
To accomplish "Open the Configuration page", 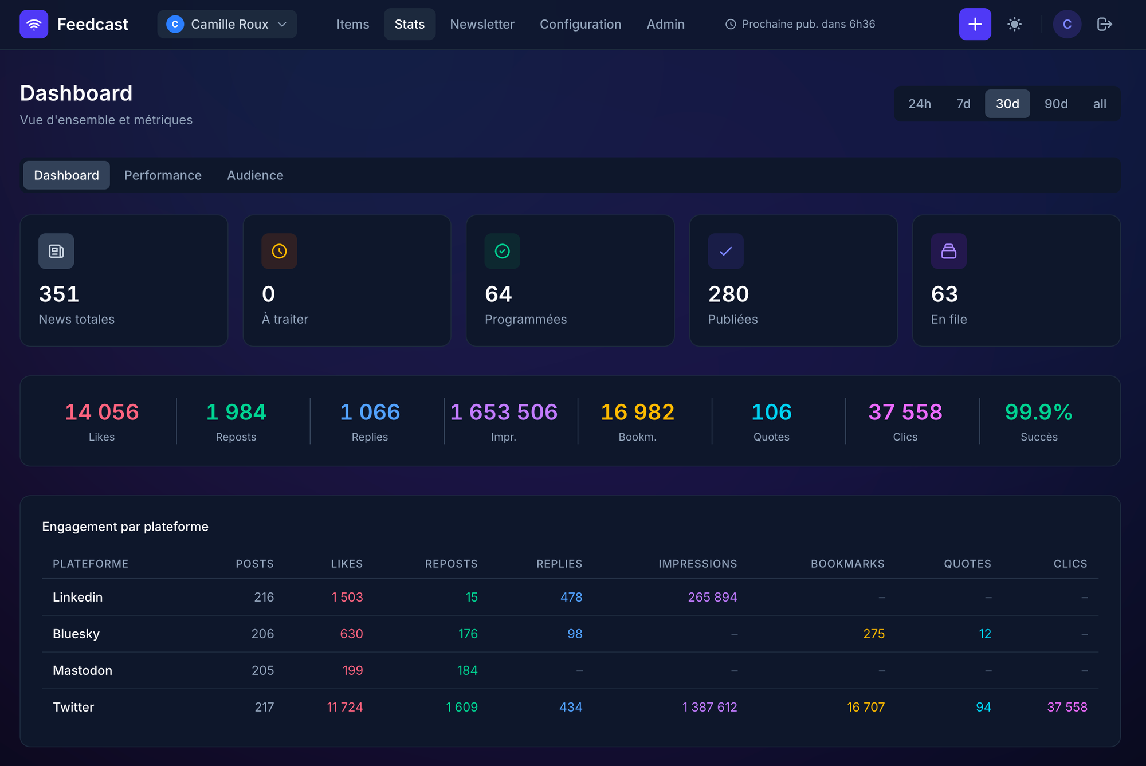I will pos(580,24).
